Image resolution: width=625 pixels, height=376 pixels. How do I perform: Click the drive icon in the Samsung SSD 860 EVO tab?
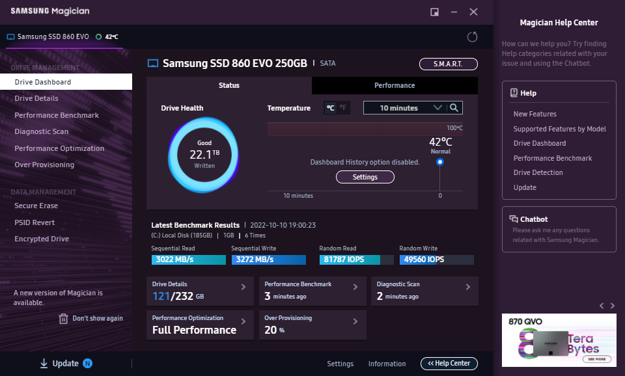[x=11, y=36]
